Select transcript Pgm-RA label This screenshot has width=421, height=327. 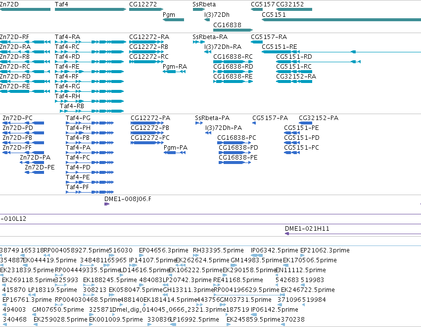tap(175, 67)
